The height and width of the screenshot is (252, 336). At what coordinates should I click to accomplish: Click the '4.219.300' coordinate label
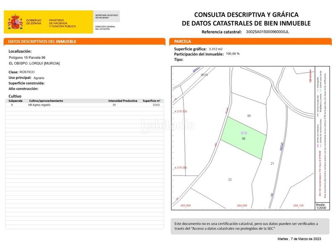coord(181,111)
